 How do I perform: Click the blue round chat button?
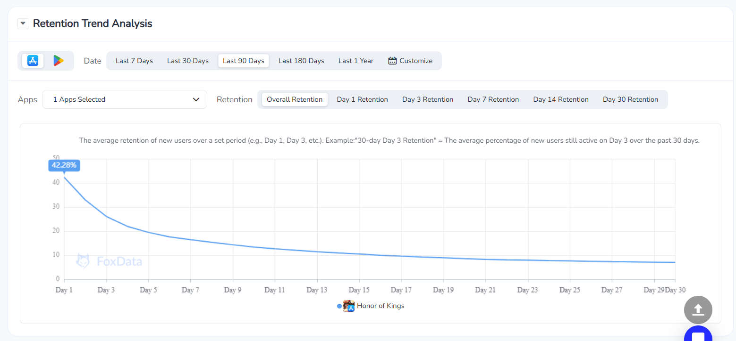coord(698,335)
